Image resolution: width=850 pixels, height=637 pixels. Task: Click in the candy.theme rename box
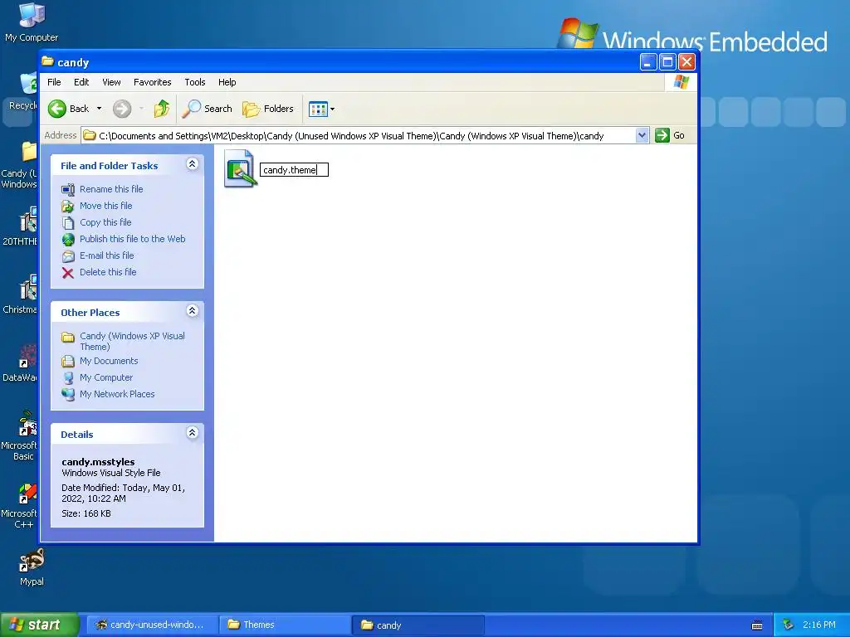(294, 170)
